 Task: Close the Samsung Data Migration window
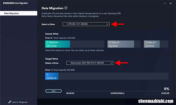pos(171,3)
